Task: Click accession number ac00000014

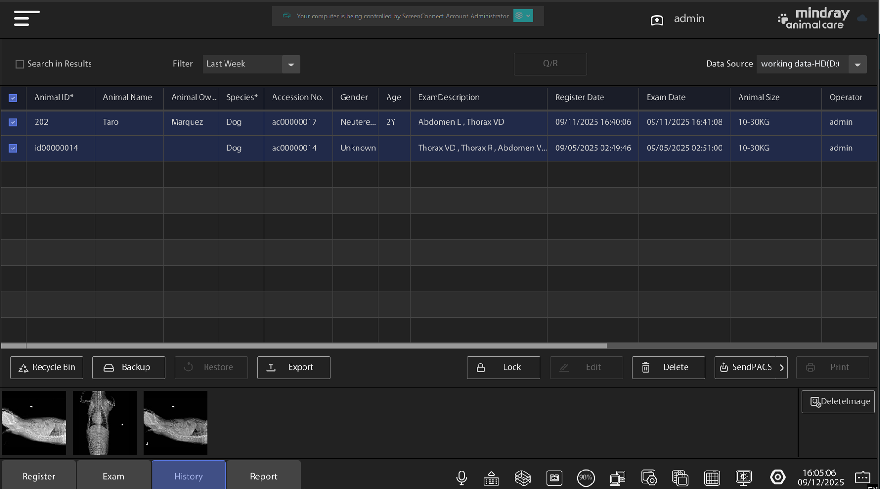Action: click(294, 148)
